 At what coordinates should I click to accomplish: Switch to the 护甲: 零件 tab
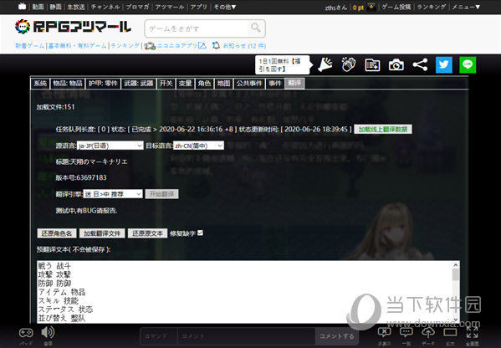103,84
